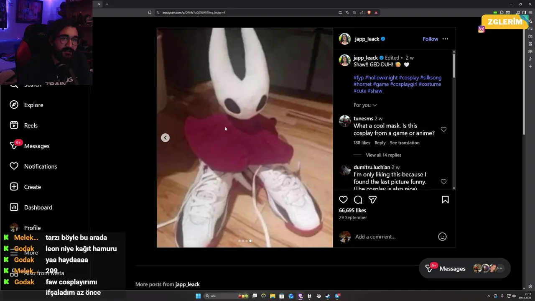
Task: Open the emoji picker in comment box
Action: click(442, 237)
